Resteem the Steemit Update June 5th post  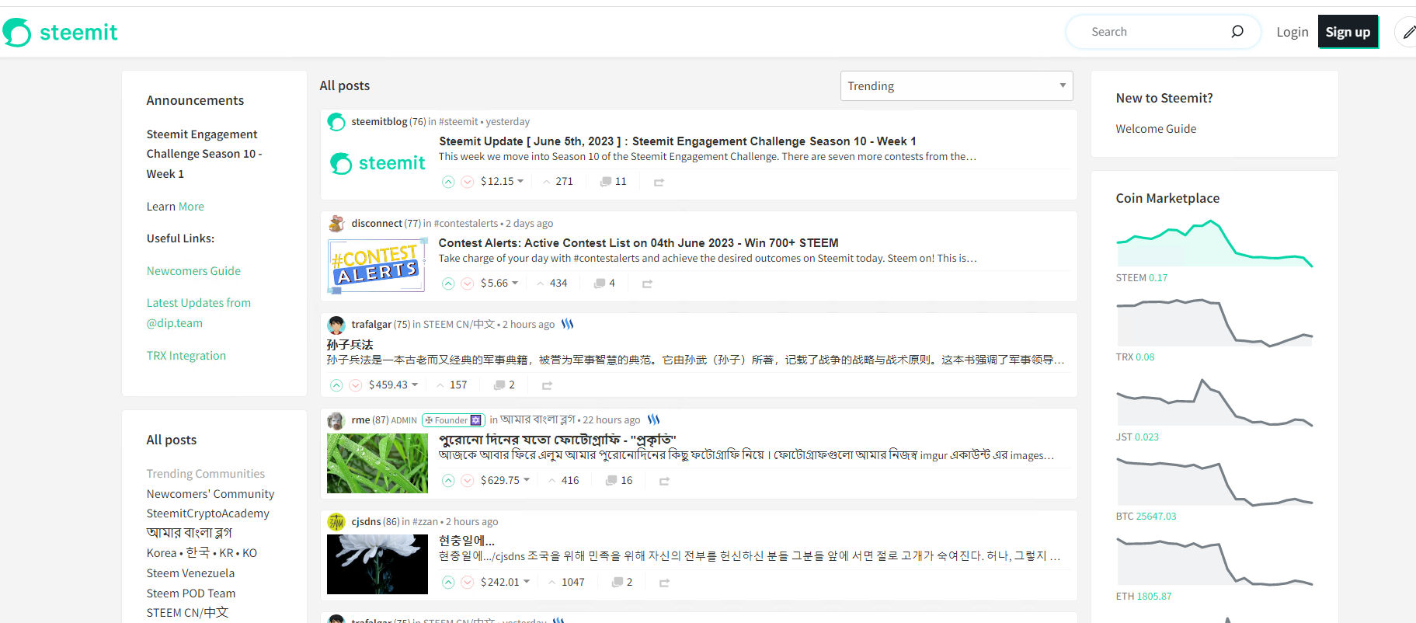coord(659,182)
